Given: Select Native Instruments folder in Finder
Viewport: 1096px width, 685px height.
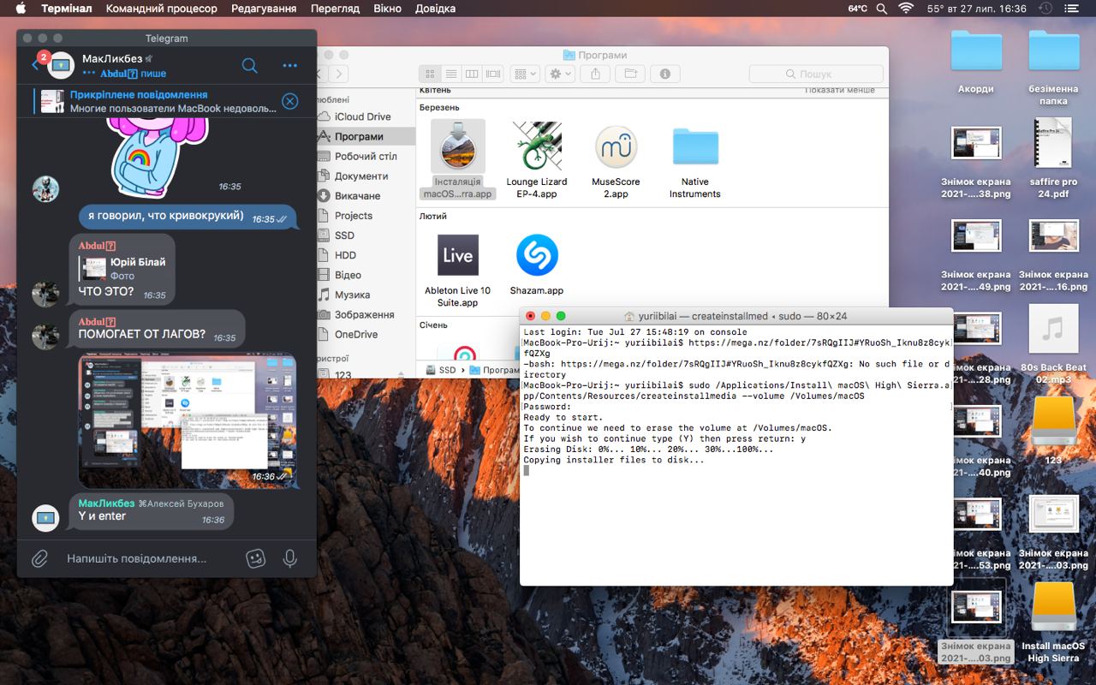Looking at the screenshot, I should (695, 146).
